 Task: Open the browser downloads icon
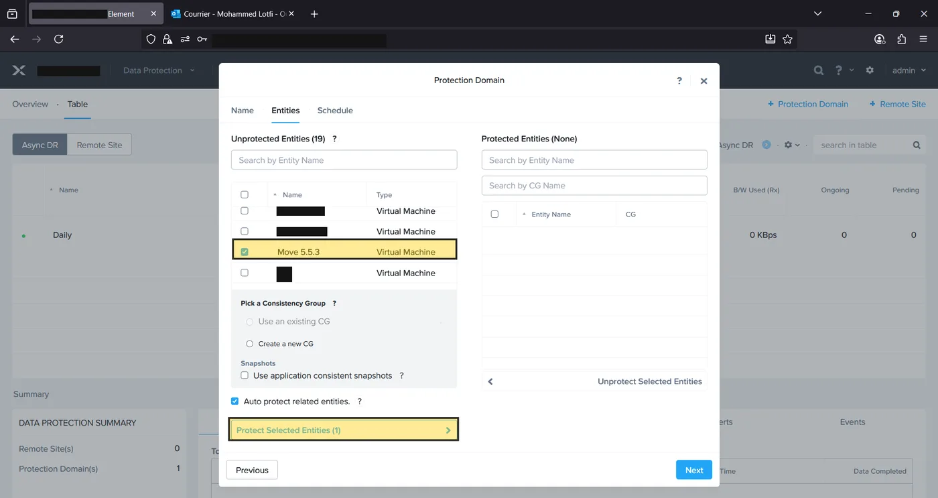(770, 40)
